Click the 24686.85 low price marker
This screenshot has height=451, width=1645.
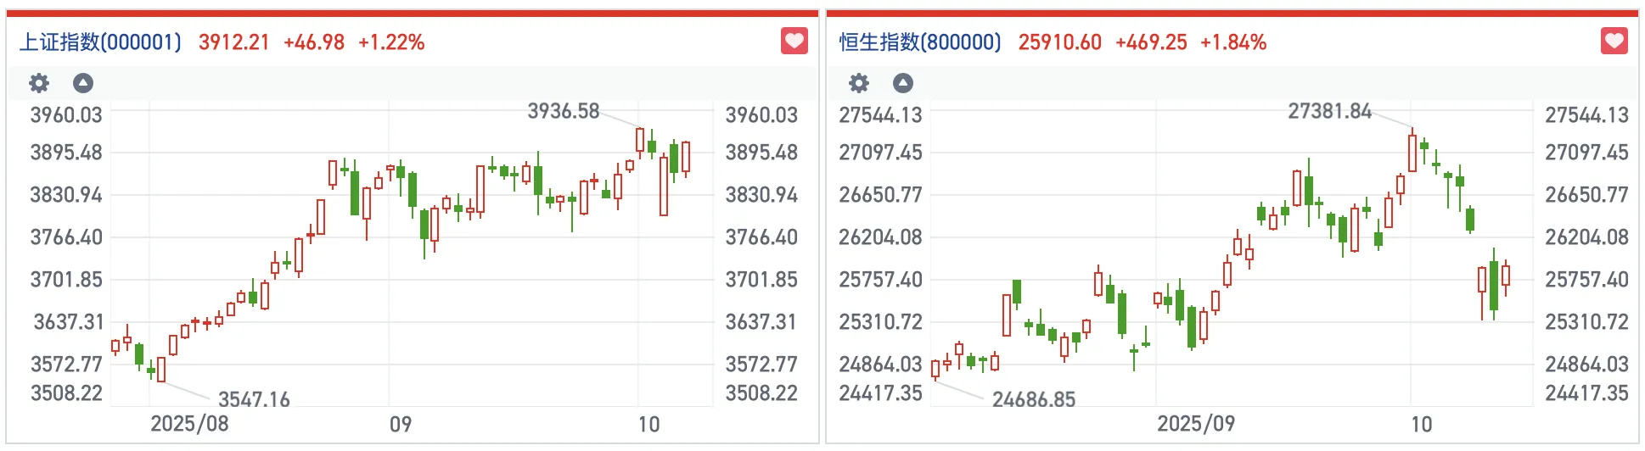coord(1034,399)
